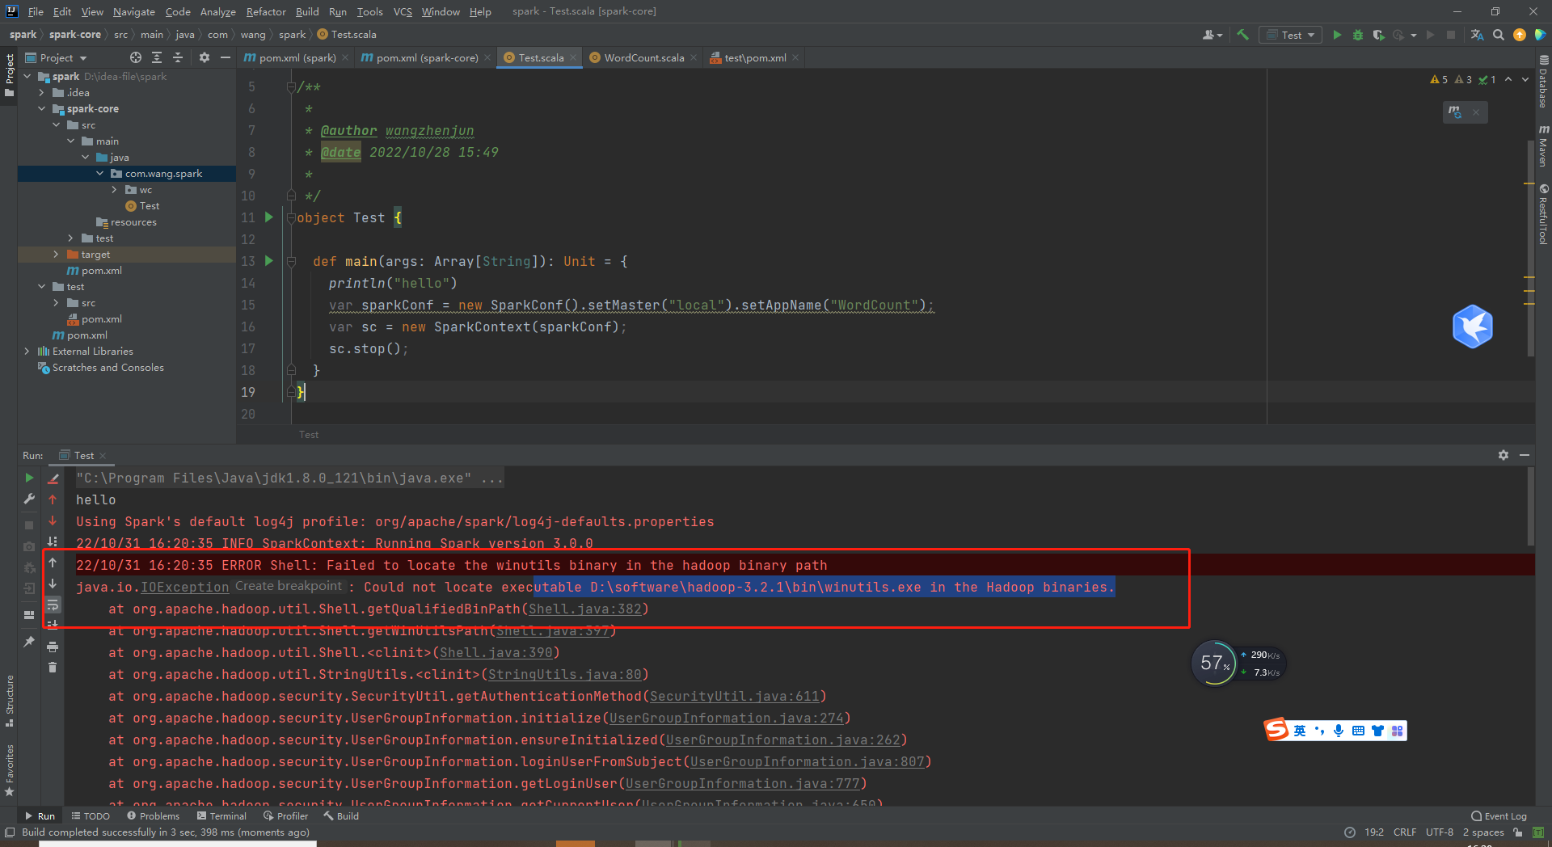This screenshot has height=847, width=1552.
Task: Open Shell.java:382 stack trace link
Action: (x=584, y=609)
